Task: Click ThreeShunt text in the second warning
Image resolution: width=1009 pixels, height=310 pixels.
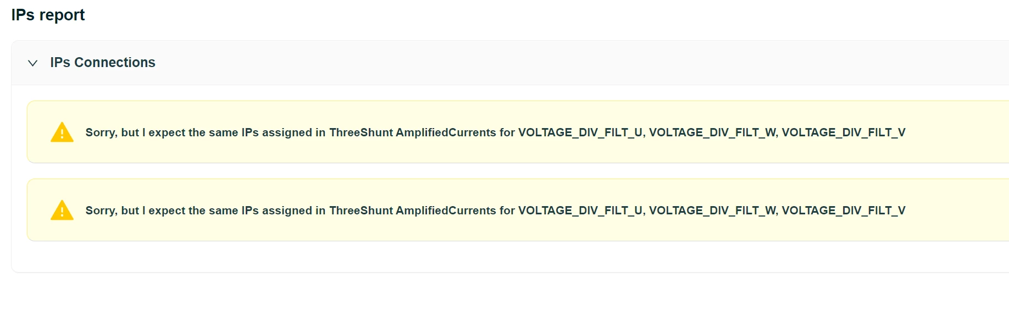Action: click(x=361, y=211)
